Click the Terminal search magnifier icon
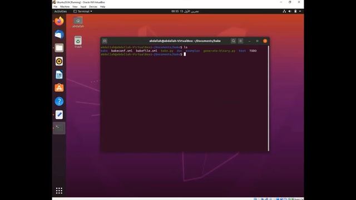This screenshot has height=200, width=356. click(x=233, y=41)
